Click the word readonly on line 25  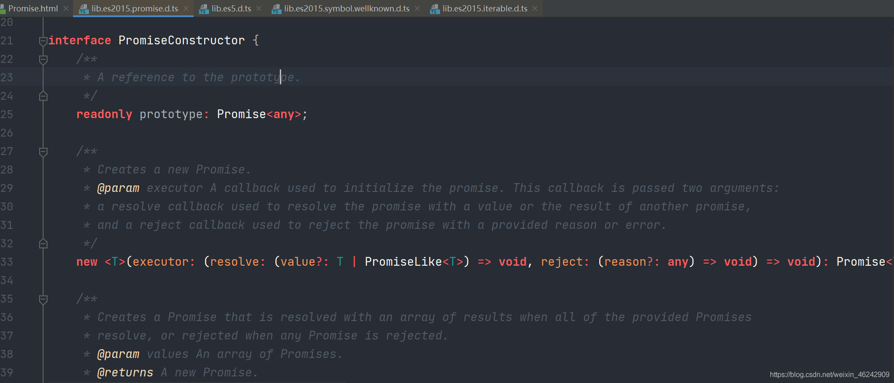[x=104, y=114]
